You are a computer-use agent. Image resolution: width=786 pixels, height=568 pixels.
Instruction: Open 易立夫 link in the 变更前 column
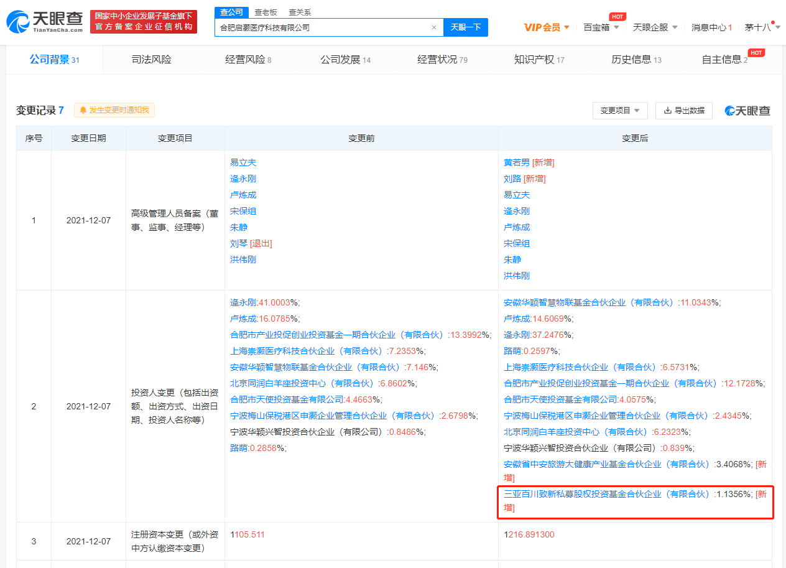(243, 163)
